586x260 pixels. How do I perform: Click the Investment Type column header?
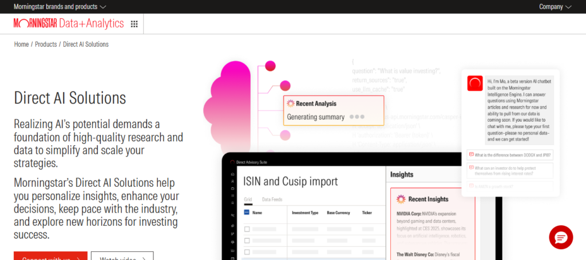click(305, 213)
